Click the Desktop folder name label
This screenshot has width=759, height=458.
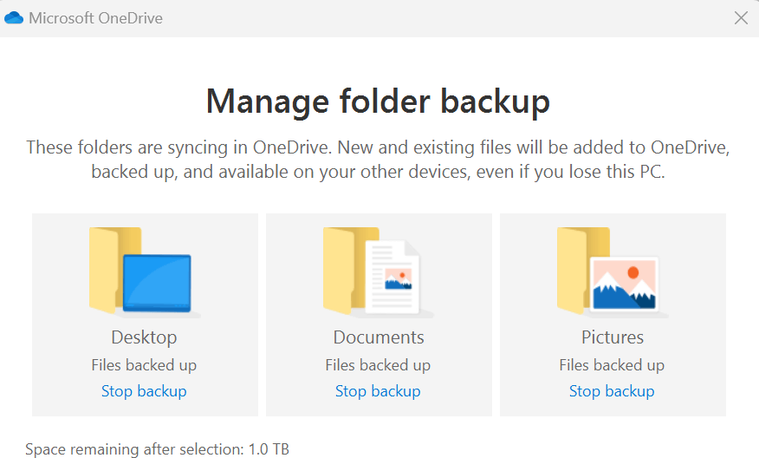(x=144, y=337)
